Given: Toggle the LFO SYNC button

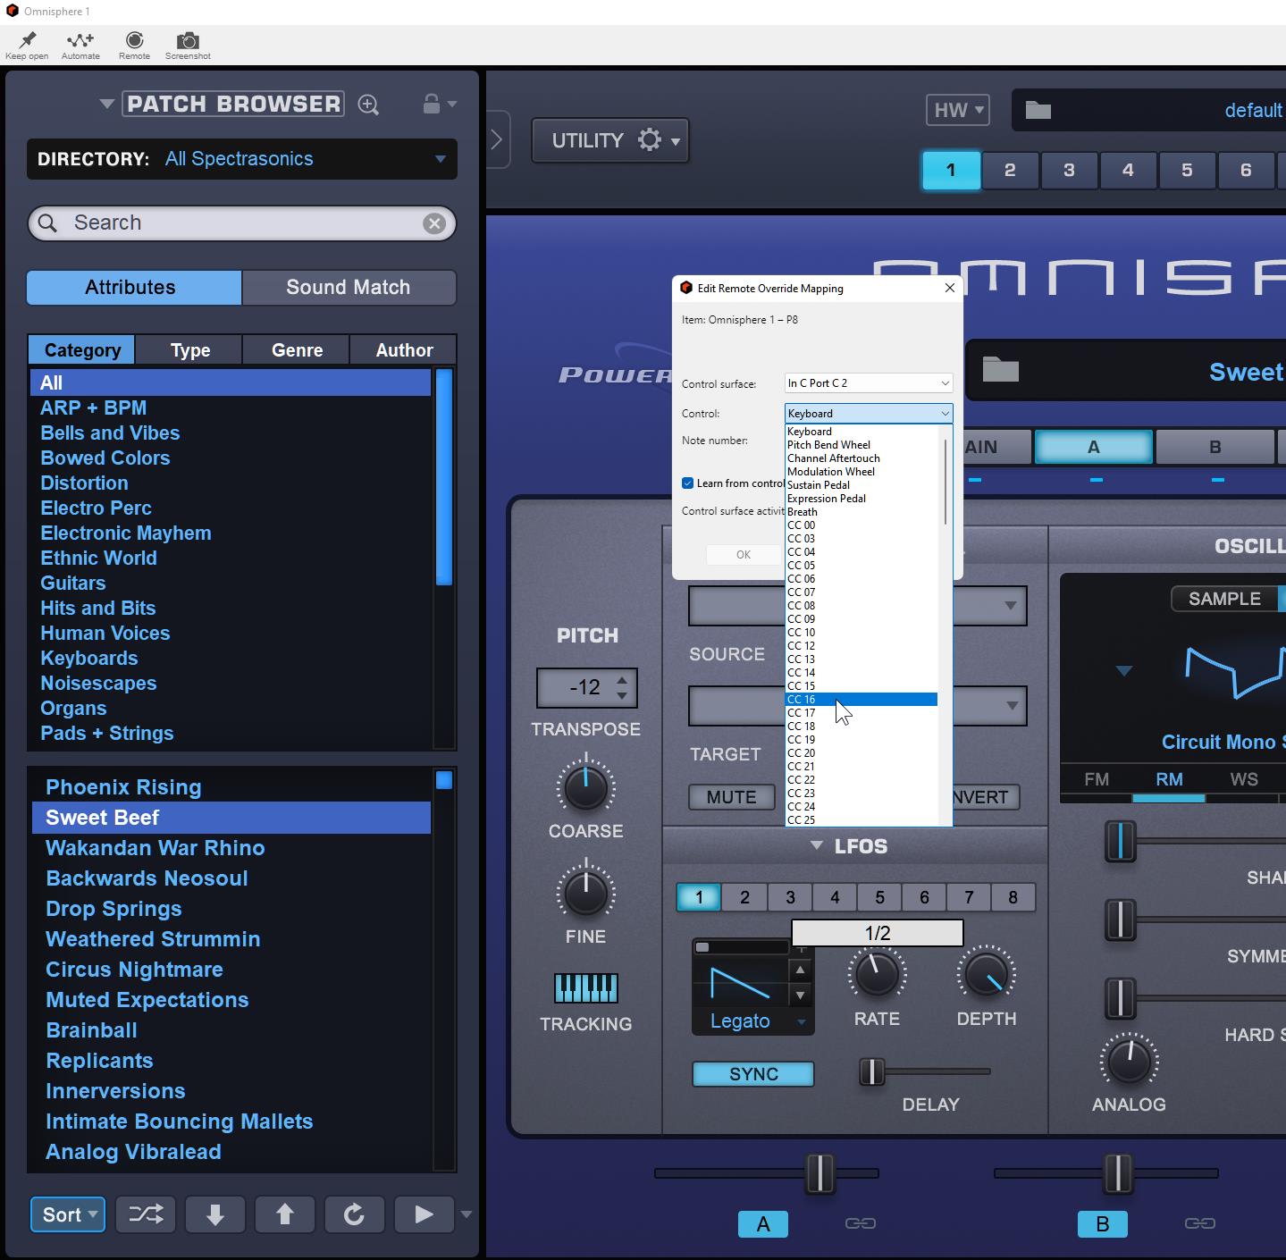Looking at the screenshot, I should click(753, 1074).
